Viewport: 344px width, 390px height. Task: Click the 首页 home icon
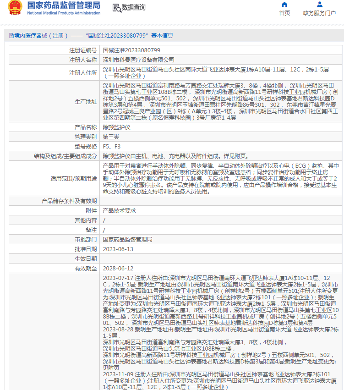[284, 5]
